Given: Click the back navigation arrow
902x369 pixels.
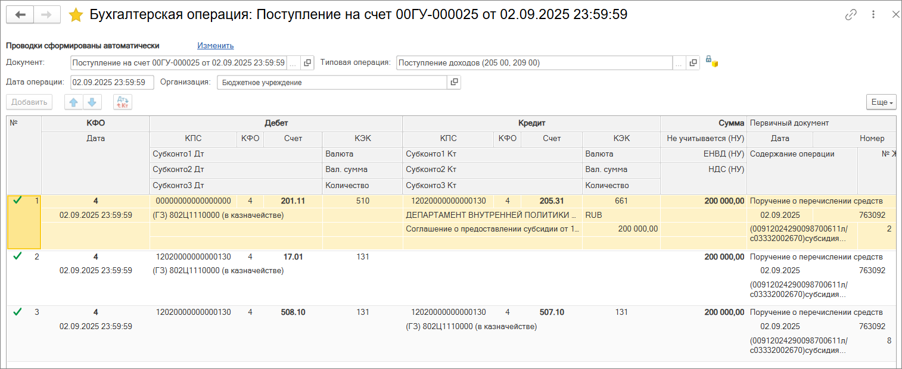Looking at the screenshot, I should pyautogui.click(x=20, y=15).
